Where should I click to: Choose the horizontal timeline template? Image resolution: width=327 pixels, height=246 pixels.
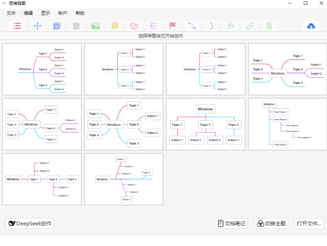click(x=42, y=179)
